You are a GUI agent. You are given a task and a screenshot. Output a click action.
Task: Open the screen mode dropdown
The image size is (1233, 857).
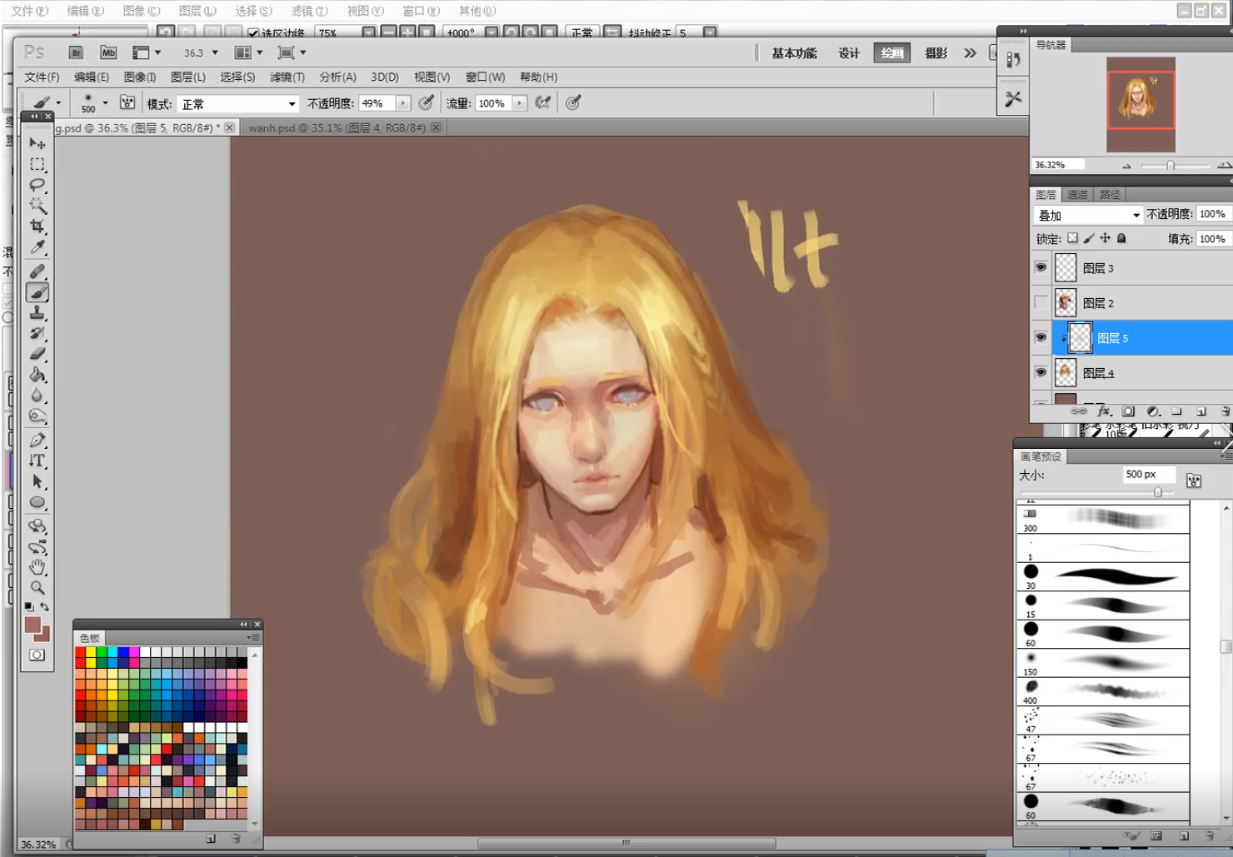[x=292, y=52]
